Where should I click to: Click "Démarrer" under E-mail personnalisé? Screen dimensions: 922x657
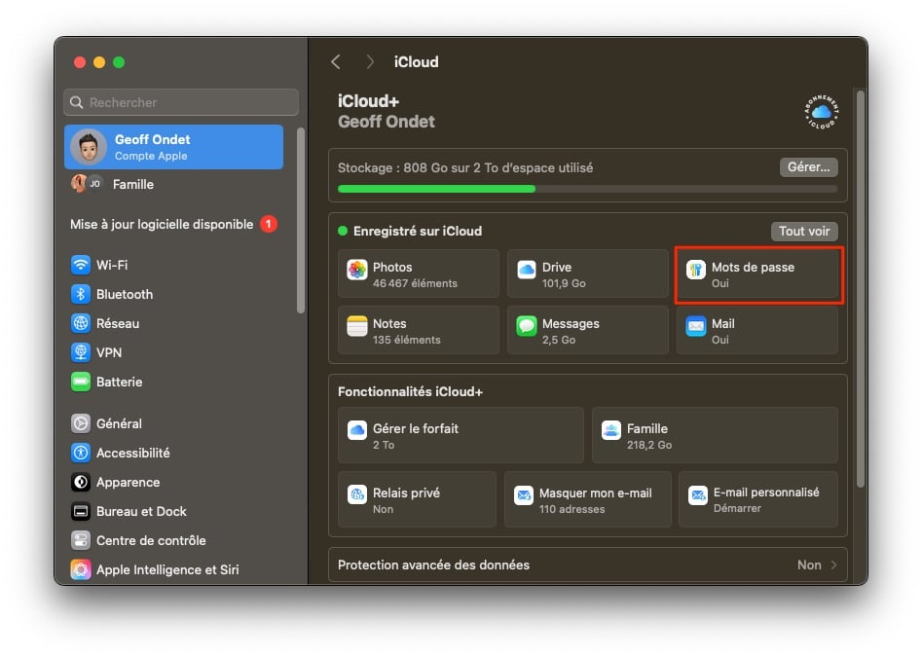pos(737,508)
